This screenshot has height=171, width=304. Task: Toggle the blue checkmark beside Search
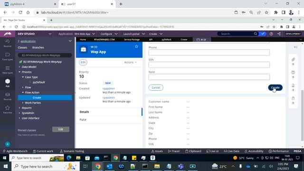point(263,34)
